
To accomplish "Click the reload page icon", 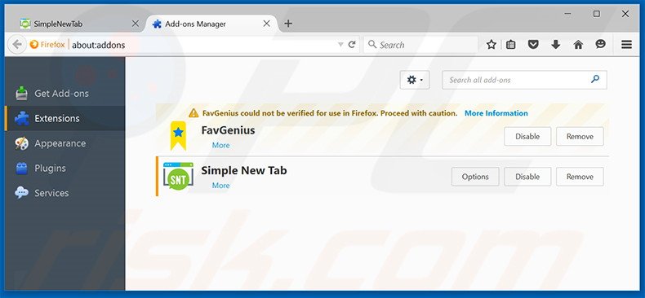I will point(352,44).
